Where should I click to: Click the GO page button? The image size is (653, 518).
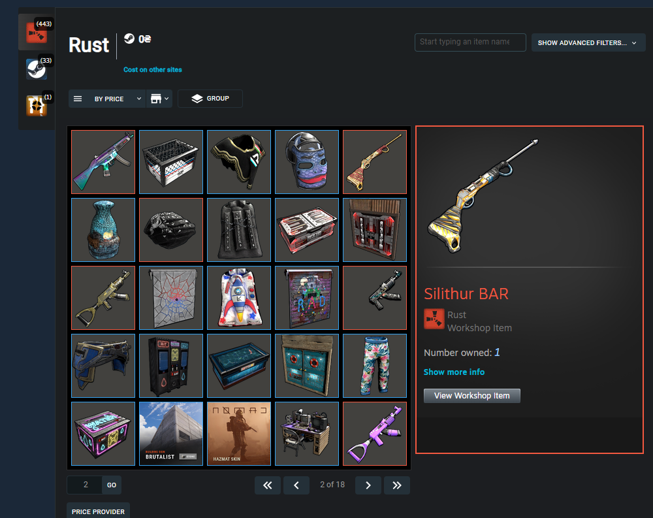112,485
